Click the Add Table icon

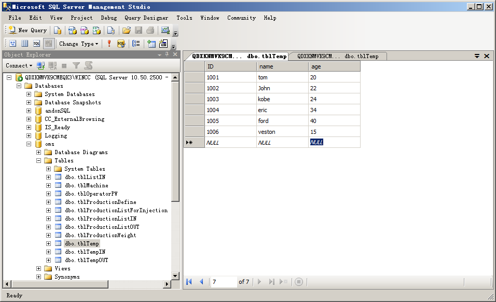(x=151, y=44)
